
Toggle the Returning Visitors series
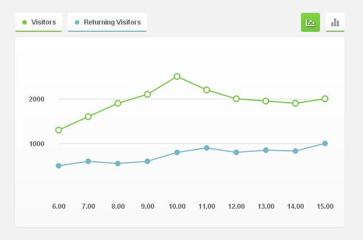(x=107, y=22)
